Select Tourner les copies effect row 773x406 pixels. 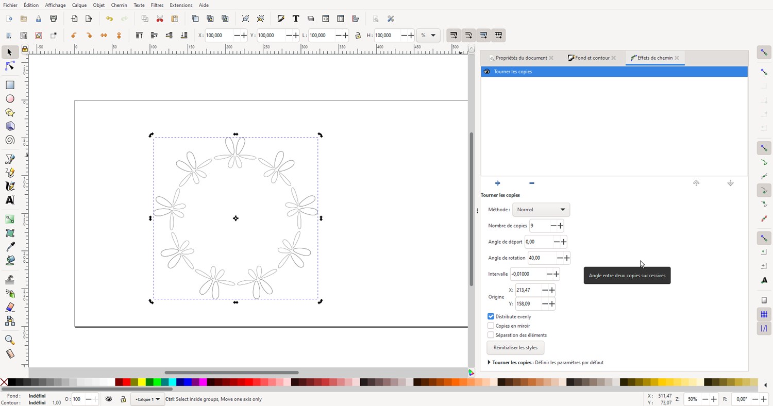[614, 72]
